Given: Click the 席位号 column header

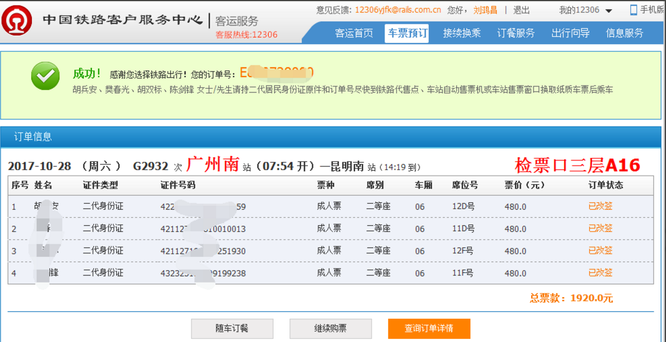Looking at the screenshot, I should coord(465,185).
